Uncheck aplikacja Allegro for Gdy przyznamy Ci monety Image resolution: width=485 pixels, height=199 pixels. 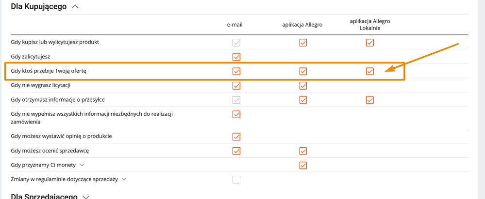303,165
